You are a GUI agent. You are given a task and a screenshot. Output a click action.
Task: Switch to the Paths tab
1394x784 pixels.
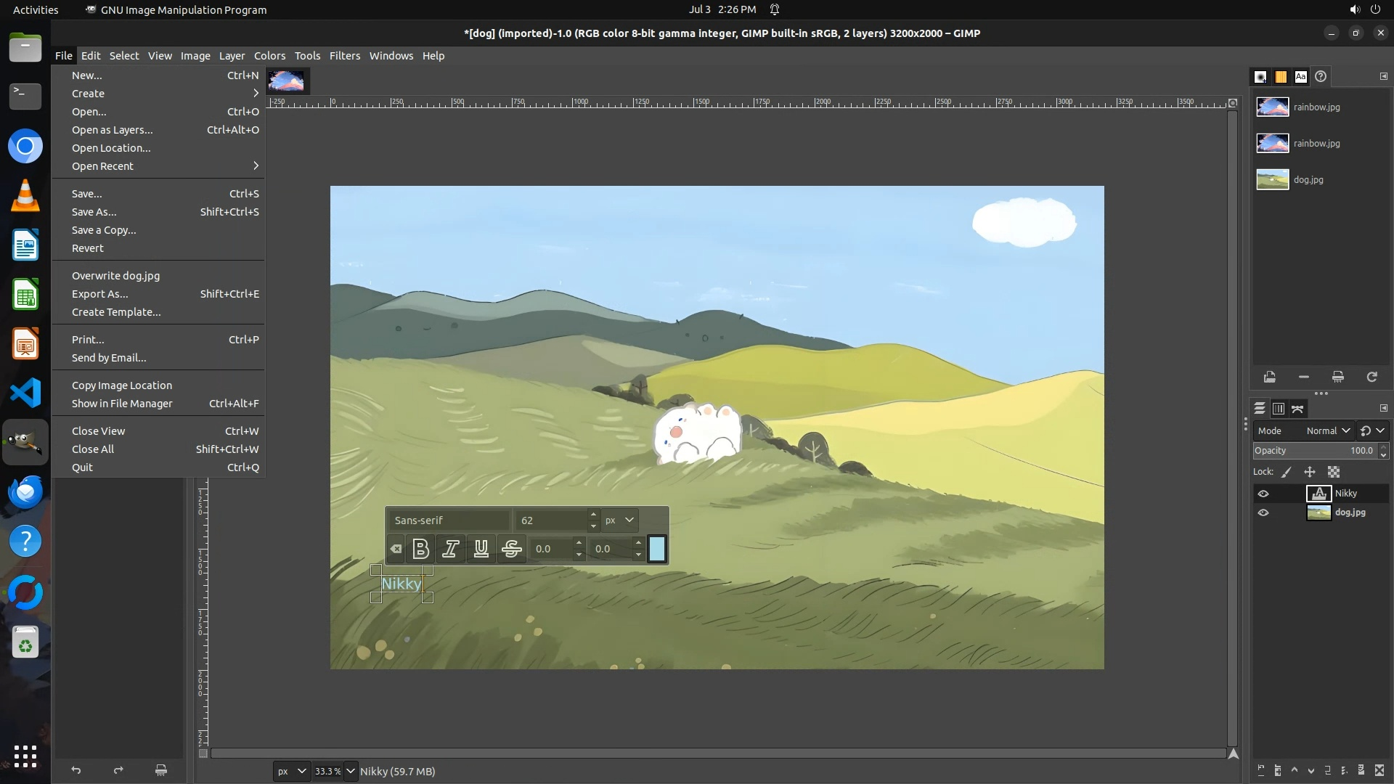click(x=1297, y=409)
